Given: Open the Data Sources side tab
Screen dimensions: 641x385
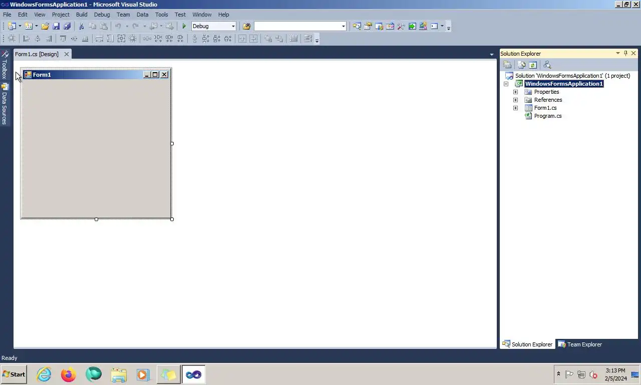Looking at the screenshot, I should 5,104.
